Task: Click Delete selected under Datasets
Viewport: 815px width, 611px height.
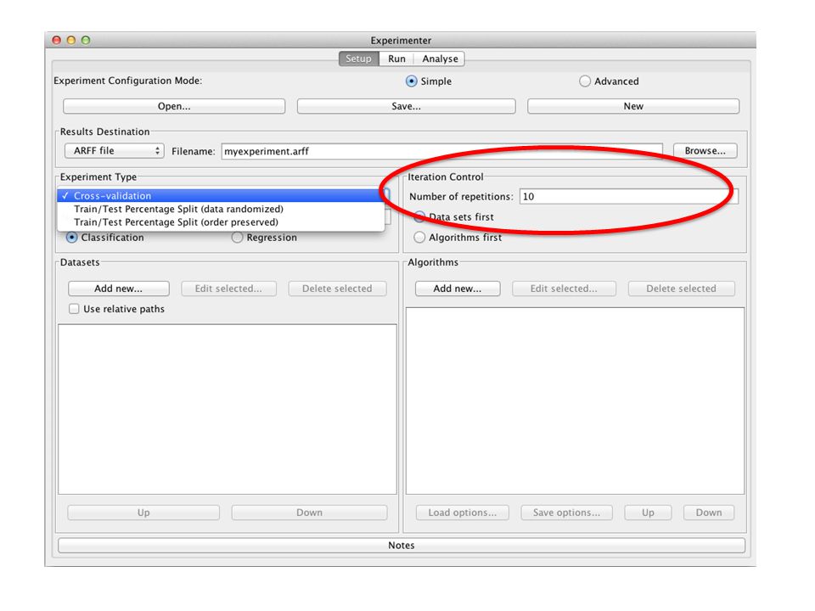Action: coord(337,289)
